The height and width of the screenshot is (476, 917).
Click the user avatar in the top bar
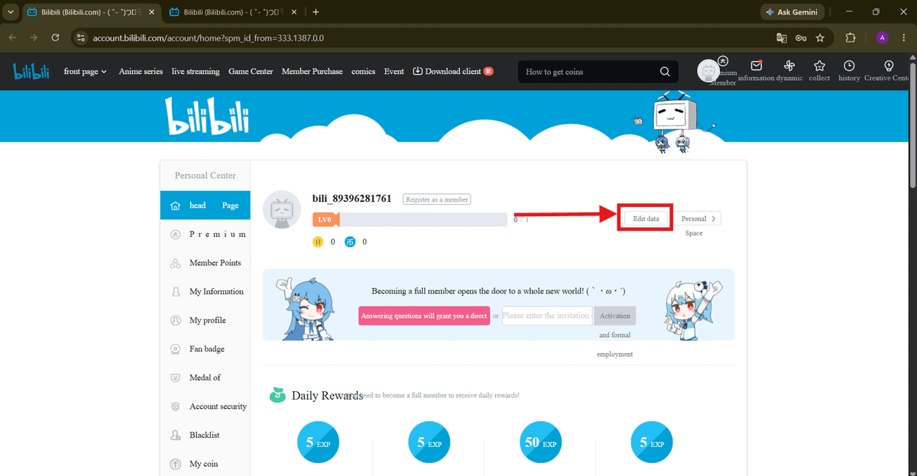tap(708, 71)
